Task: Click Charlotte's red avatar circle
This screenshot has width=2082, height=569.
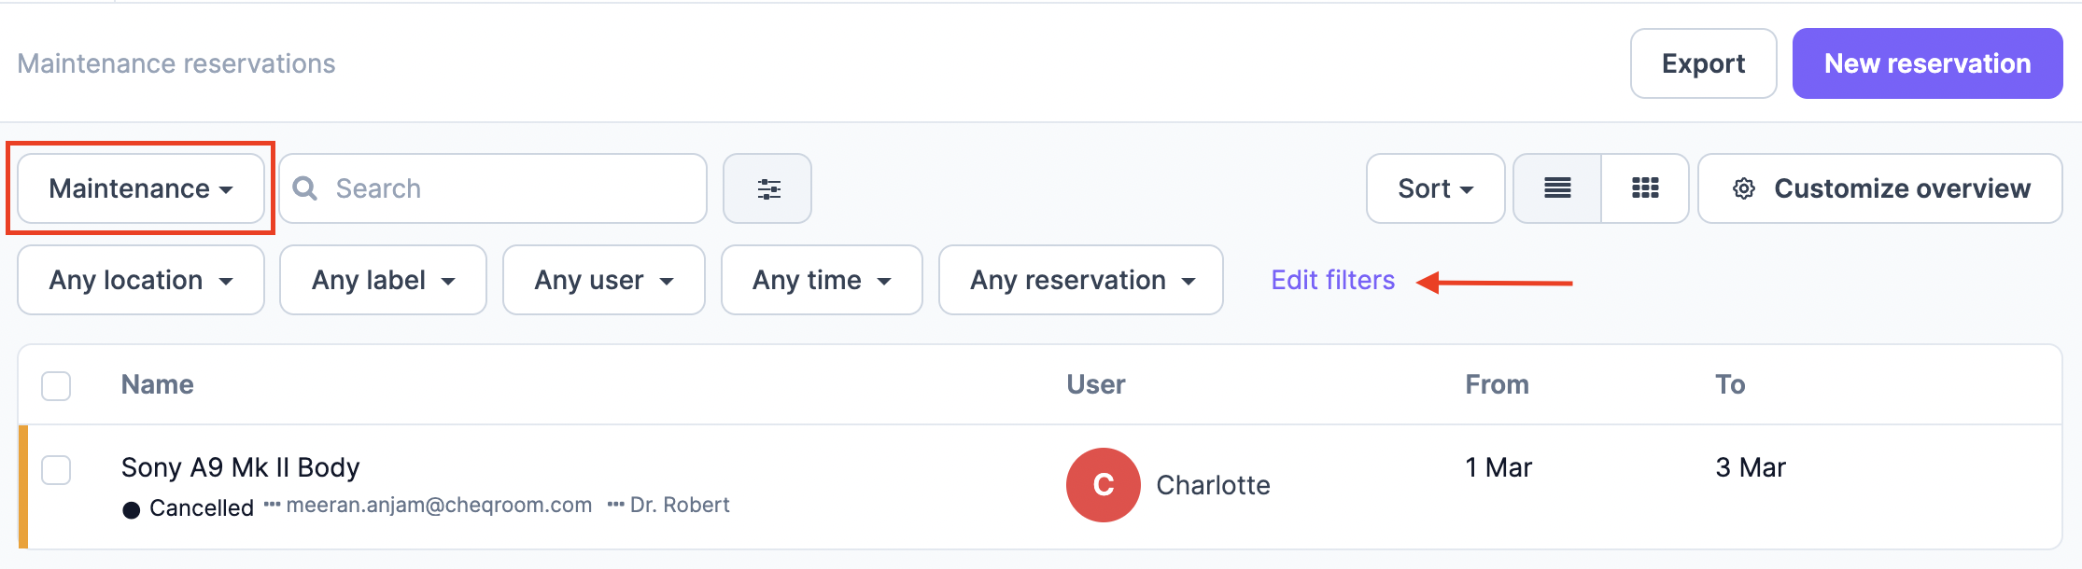Action: pos(1104,485)
